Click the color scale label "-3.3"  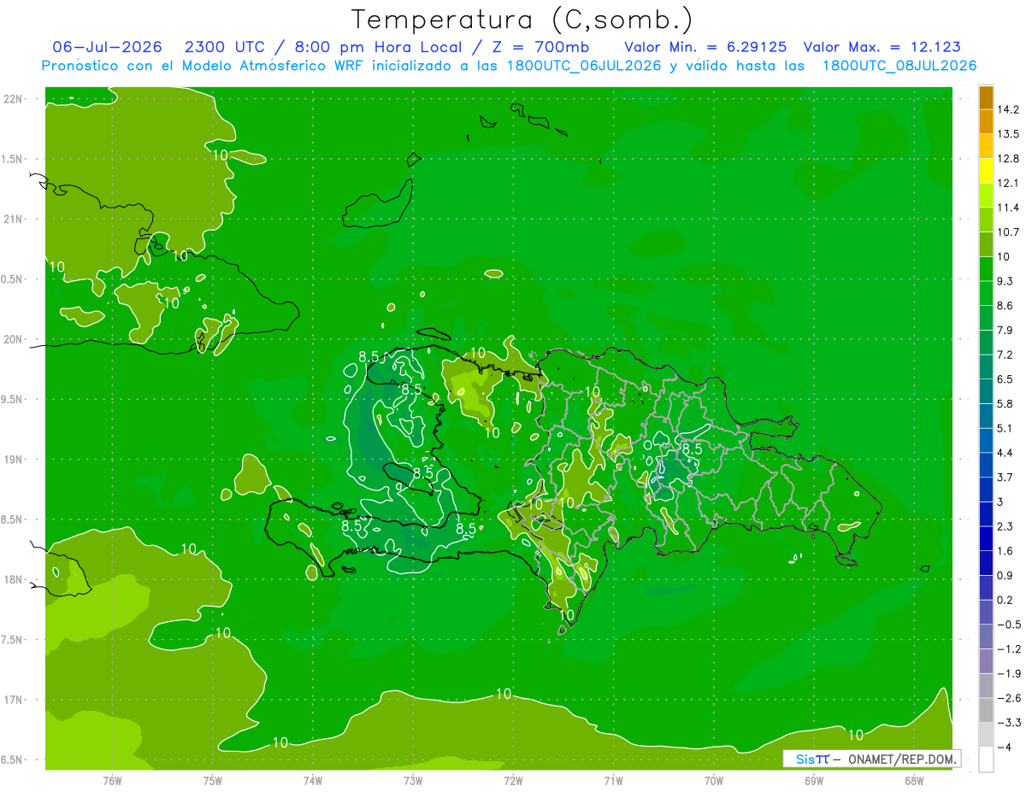pyautogui.click(x=1010, y=723)
